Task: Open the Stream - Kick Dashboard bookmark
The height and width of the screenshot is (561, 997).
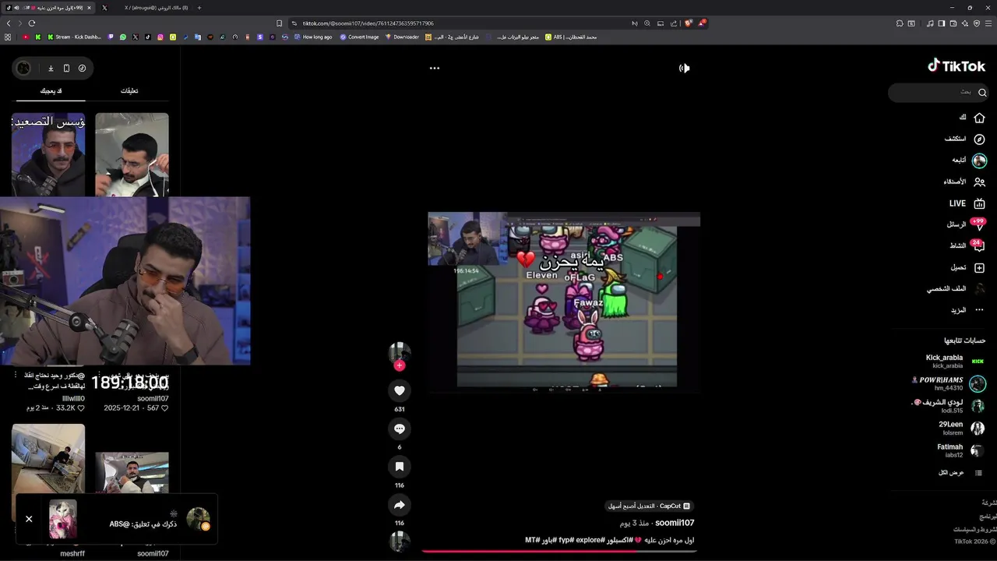Action: point(74,37)
